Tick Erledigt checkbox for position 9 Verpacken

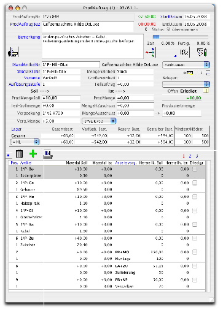[195, 280]
